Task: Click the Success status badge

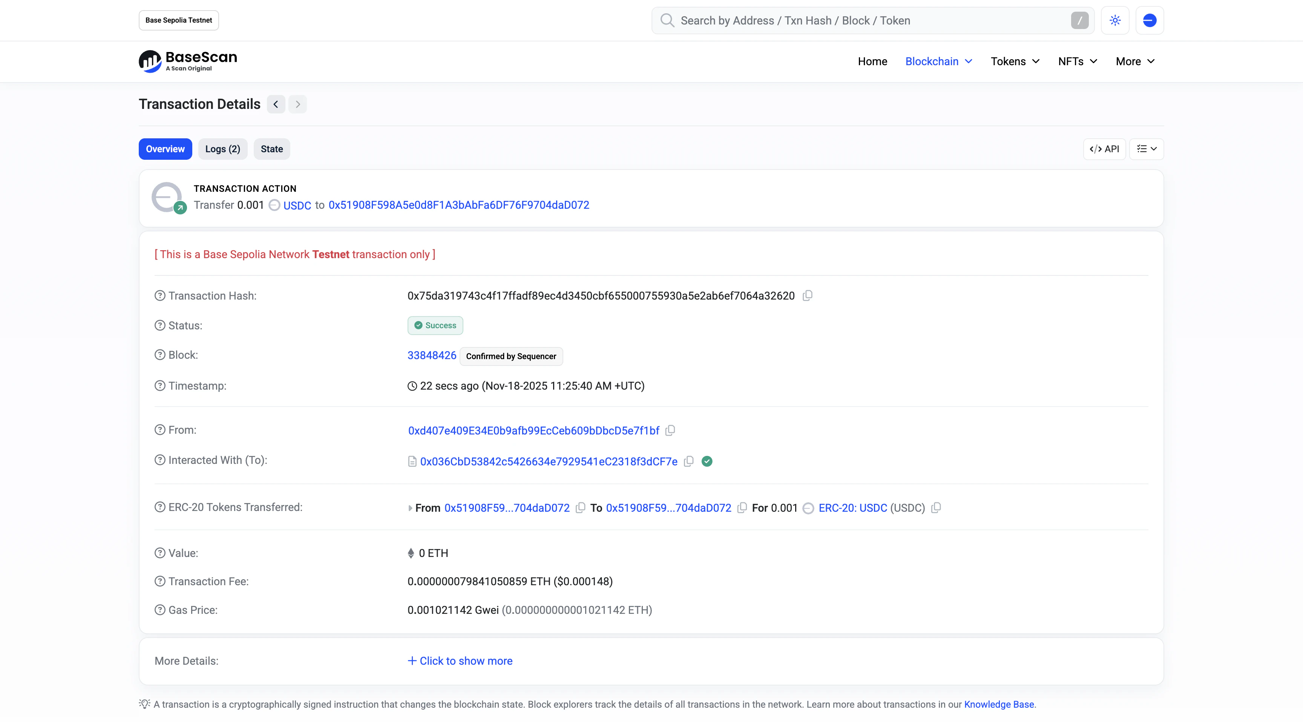Action: click(x=435, y=326)
